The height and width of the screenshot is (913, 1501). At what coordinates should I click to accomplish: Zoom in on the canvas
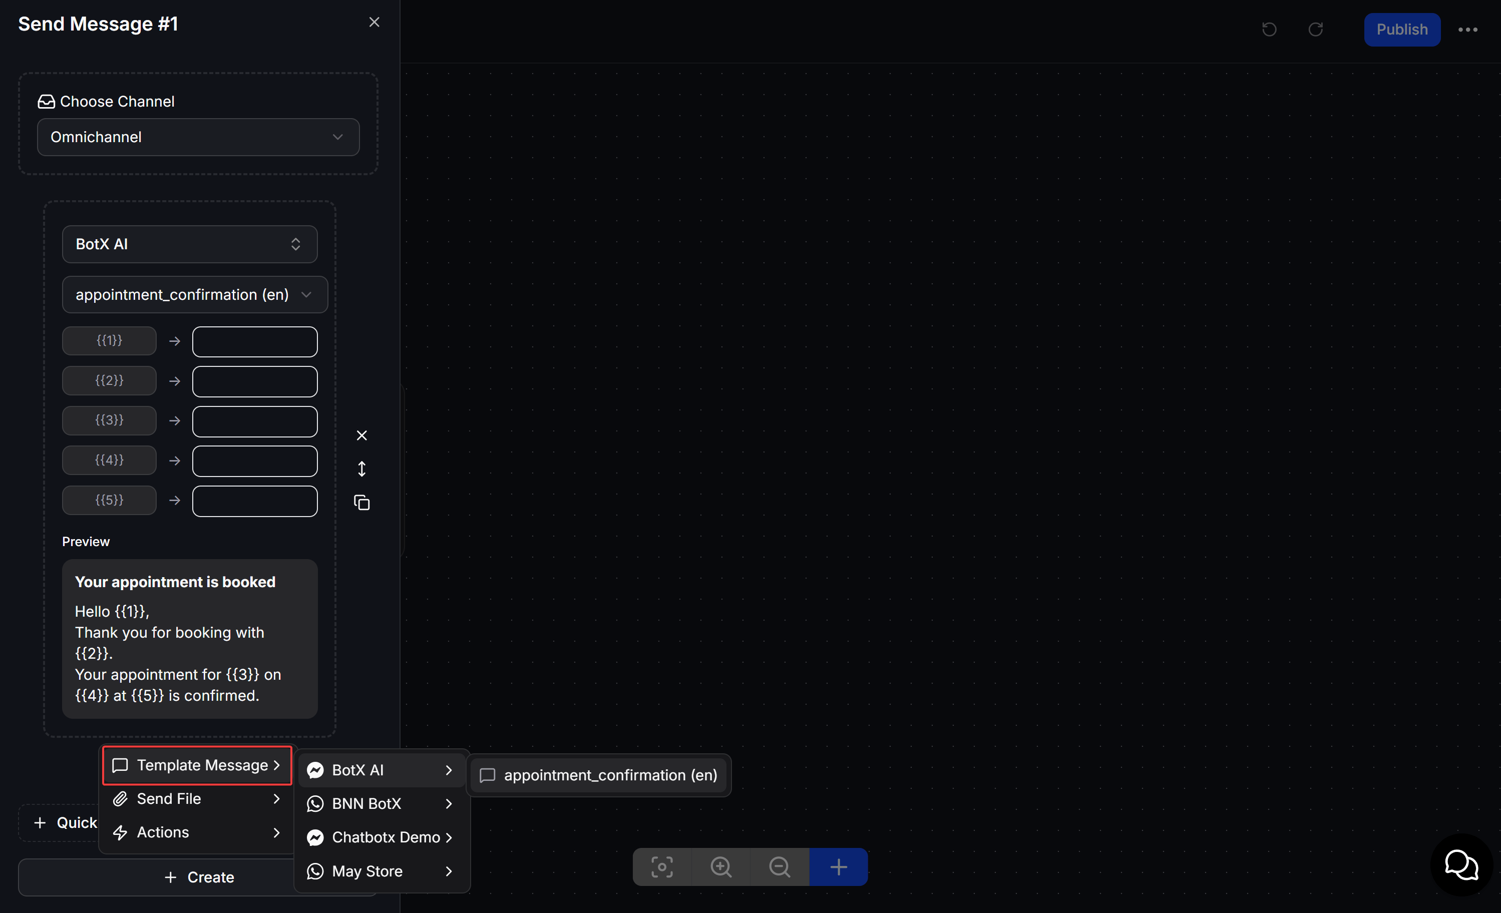721,867
